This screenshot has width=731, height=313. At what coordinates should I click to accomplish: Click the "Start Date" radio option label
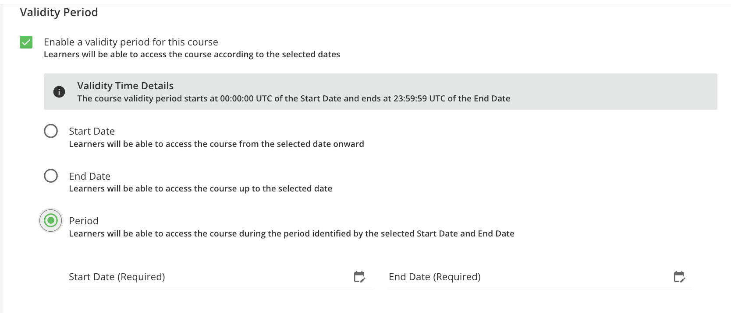click(x=92, y=132)
